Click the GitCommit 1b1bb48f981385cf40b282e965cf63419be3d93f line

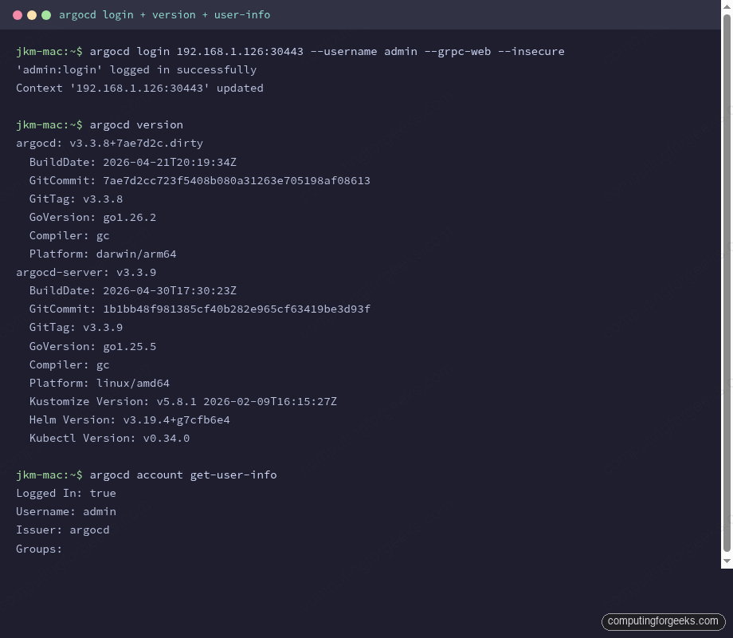[200, 309]
